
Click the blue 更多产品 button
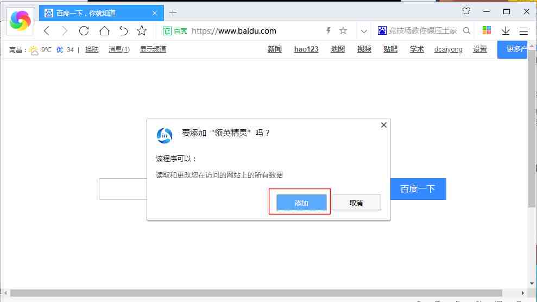[513, 49]
